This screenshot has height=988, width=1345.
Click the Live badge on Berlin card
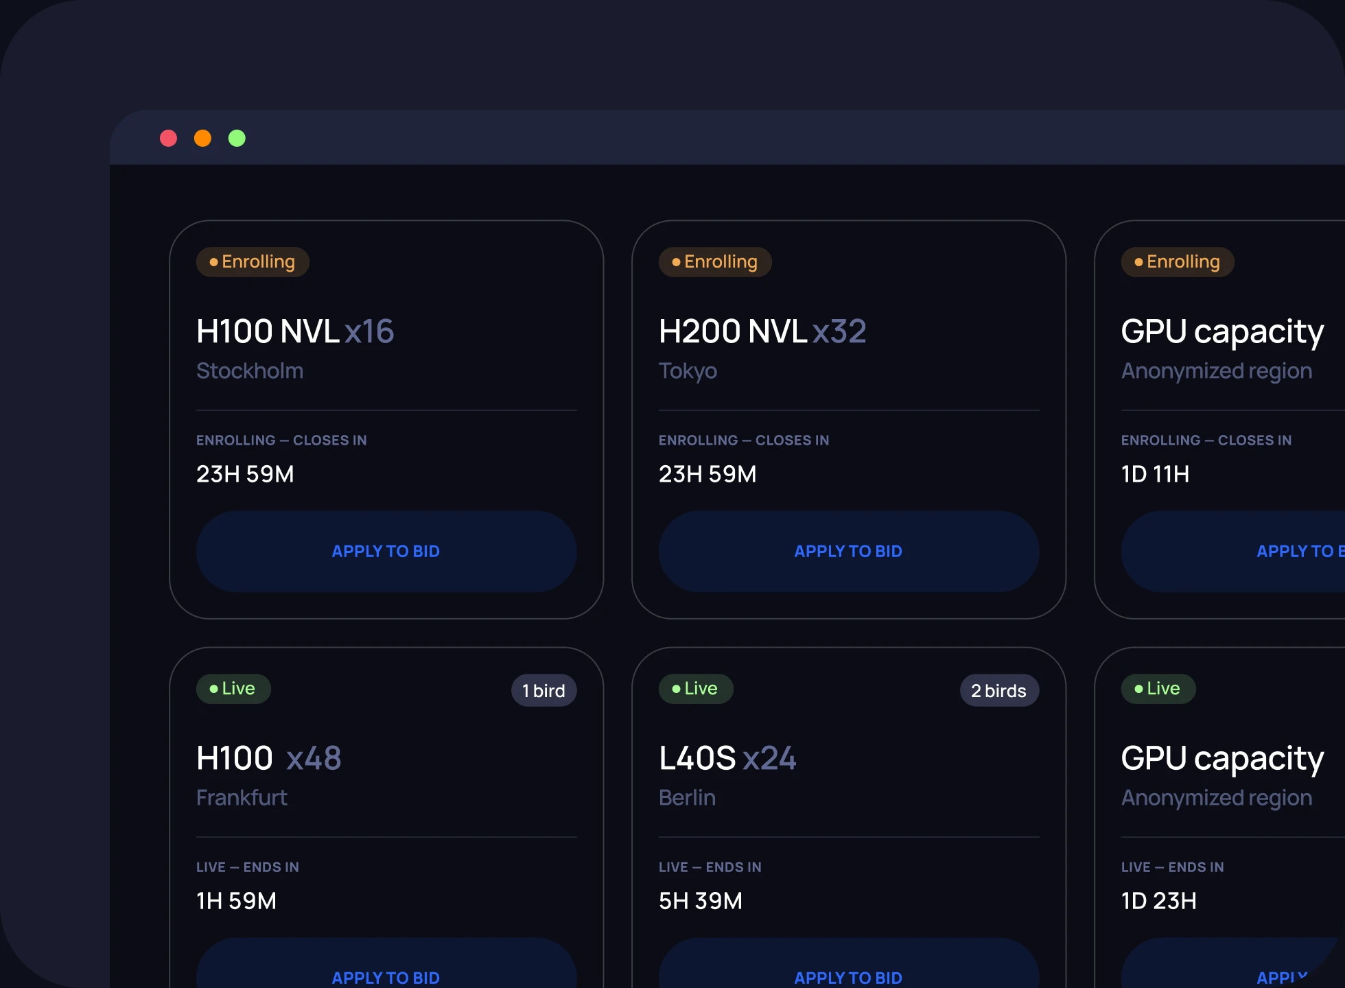click(x=696, y=689)
